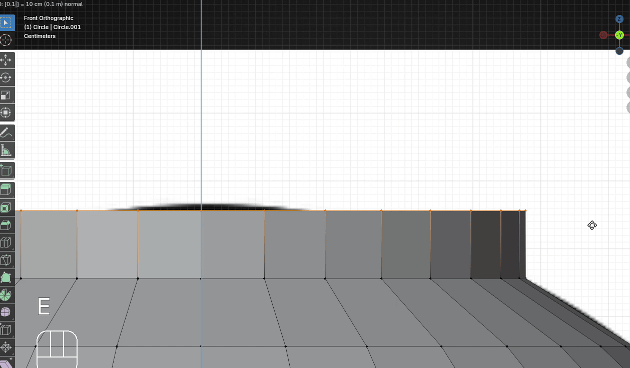Click the Add Cube tool
630x368 pixels.
click(6, 170)
